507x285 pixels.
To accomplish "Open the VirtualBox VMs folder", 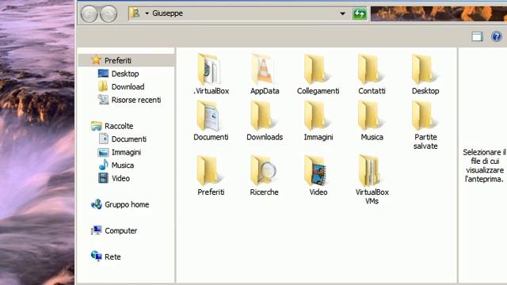I will tap(372, 180).
